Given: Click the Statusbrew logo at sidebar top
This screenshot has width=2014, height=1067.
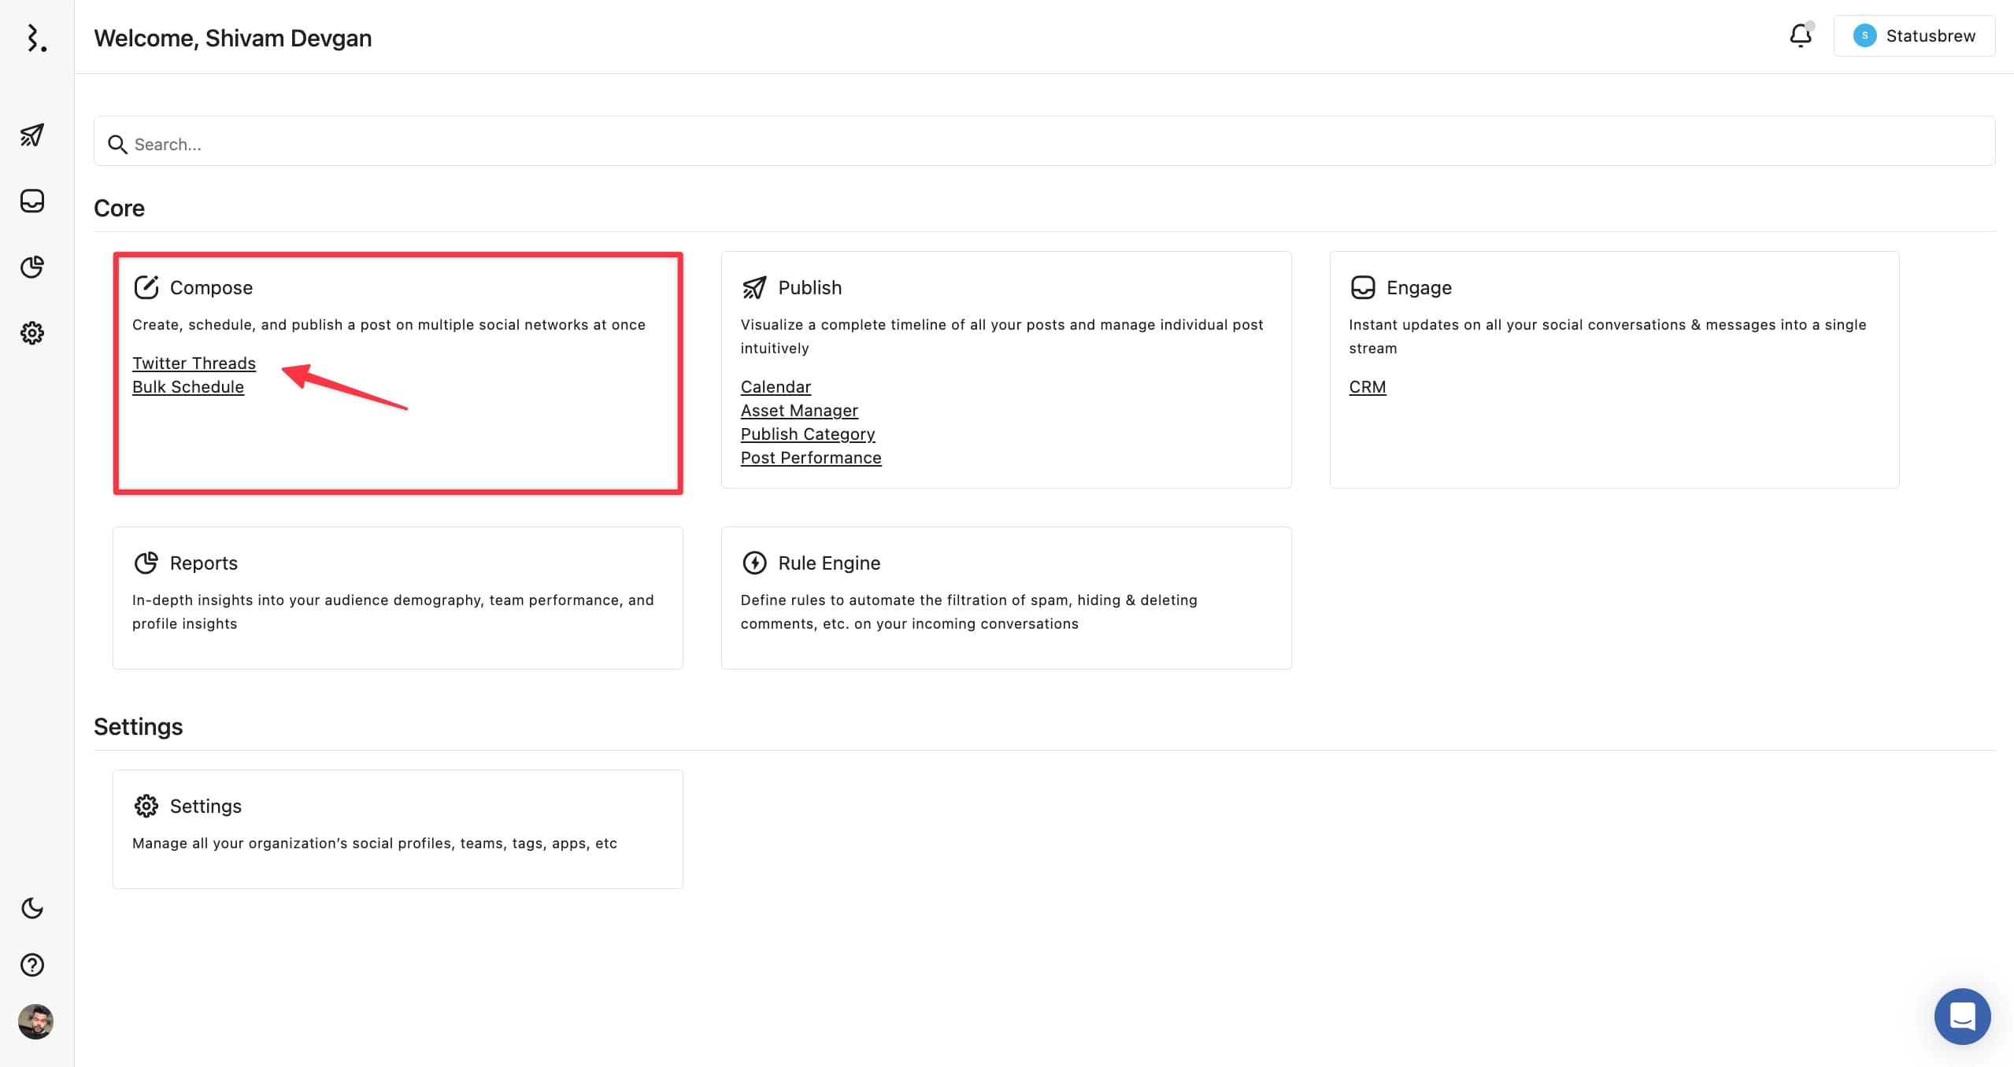Looking at the screenshot, I should [x=35, y=38].
